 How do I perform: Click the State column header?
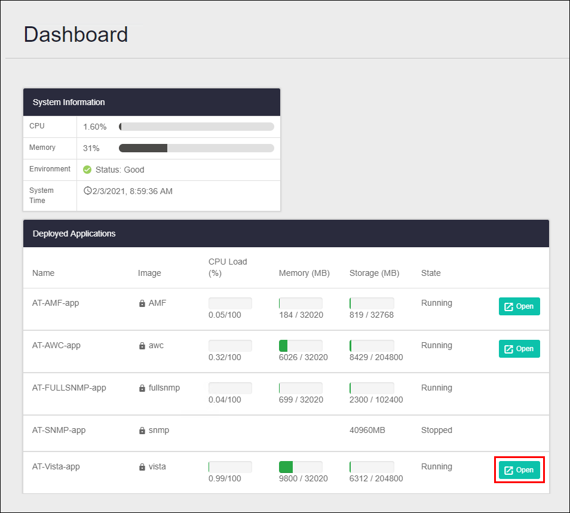click(x=431, y=273)
